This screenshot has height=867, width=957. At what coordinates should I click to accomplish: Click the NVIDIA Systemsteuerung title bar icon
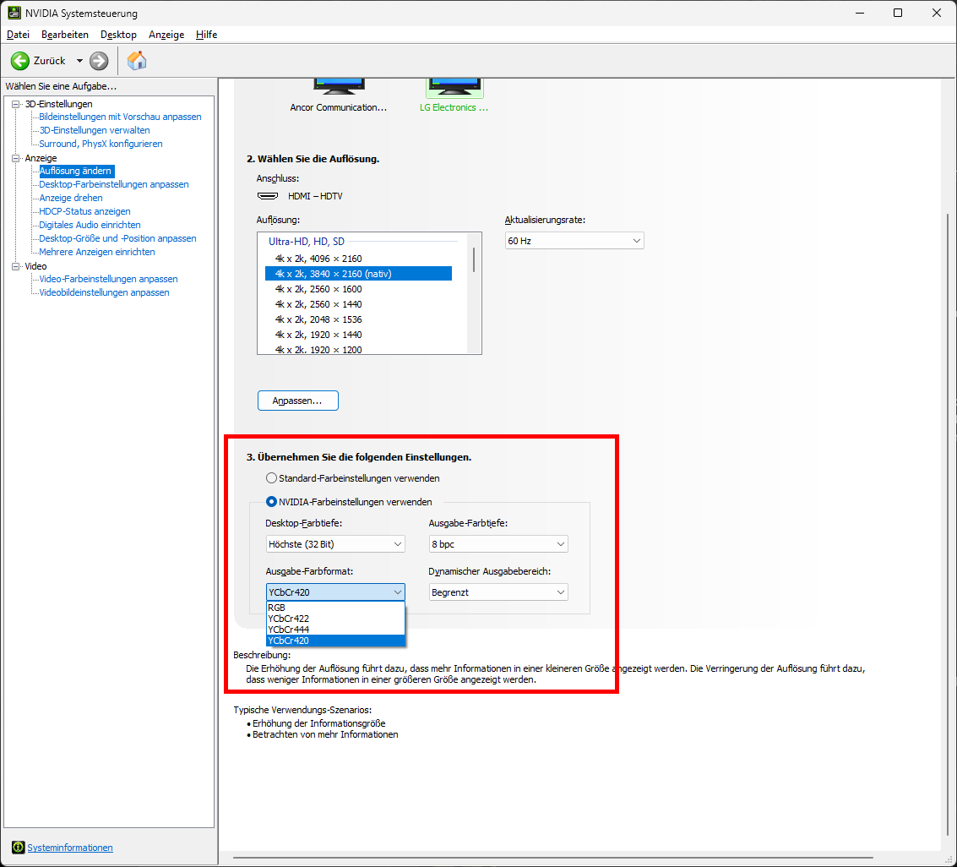pyautogui.click(x=14, y=13)
